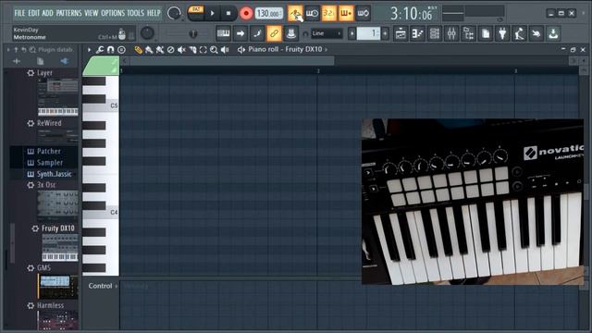Click the plus button to add pattern
Viewport: 592px width, 333px height.
[x=385, y=33]
